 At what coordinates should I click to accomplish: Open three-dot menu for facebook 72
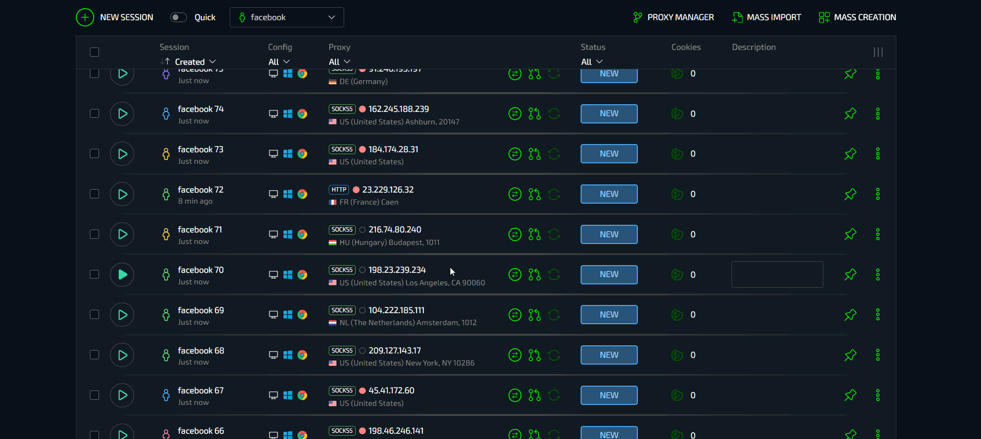[x=878, y=194]
